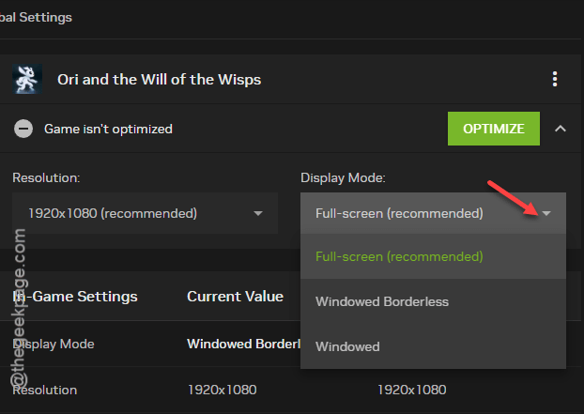The image size is (584, 414).
Task: Click the Resolution row label in table
Action: tap(45, 391)
